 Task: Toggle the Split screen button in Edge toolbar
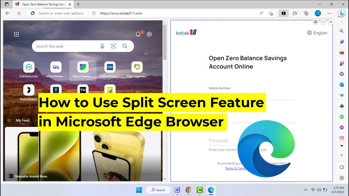click(284, 13)
